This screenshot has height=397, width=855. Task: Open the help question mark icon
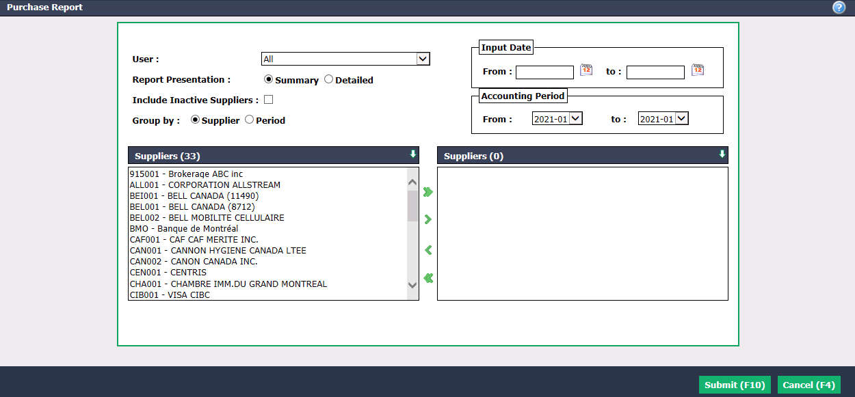(x=839, y=8)
